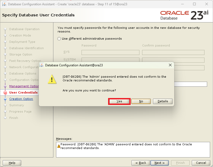This screenshot has width=213, height=167.
Task: Close the Database Configuration Assistant warning dialog
Action: coord(170,65)
